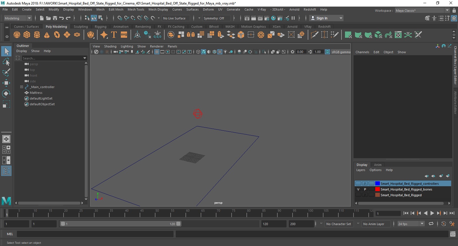Click the New Scene icon
The width and height of the screenshot is (458, 246).
click(42, 18)
